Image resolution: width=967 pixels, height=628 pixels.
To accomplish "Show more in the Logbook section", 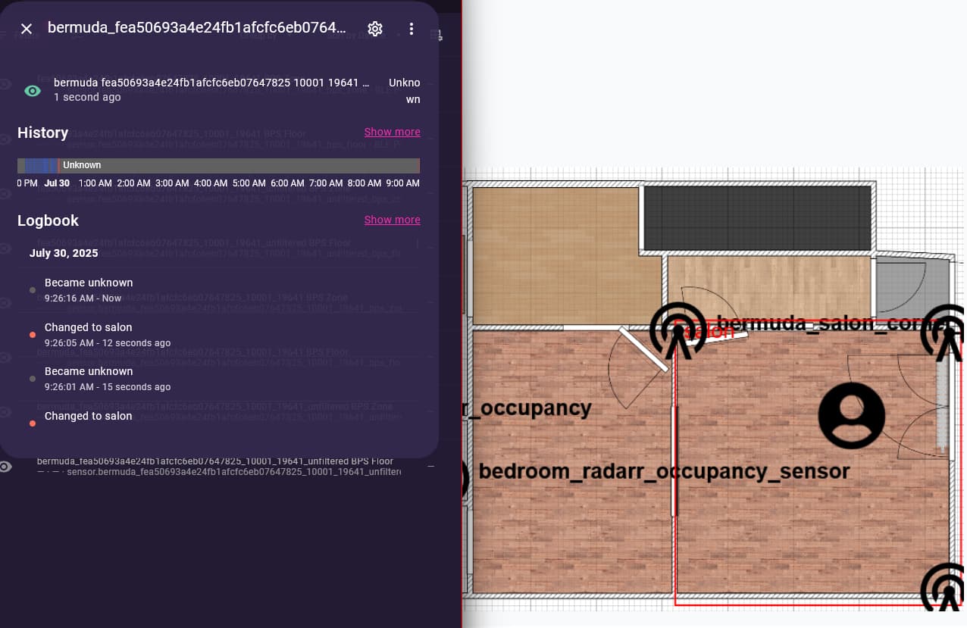I will pyautogui.click(x=392, y=220).
